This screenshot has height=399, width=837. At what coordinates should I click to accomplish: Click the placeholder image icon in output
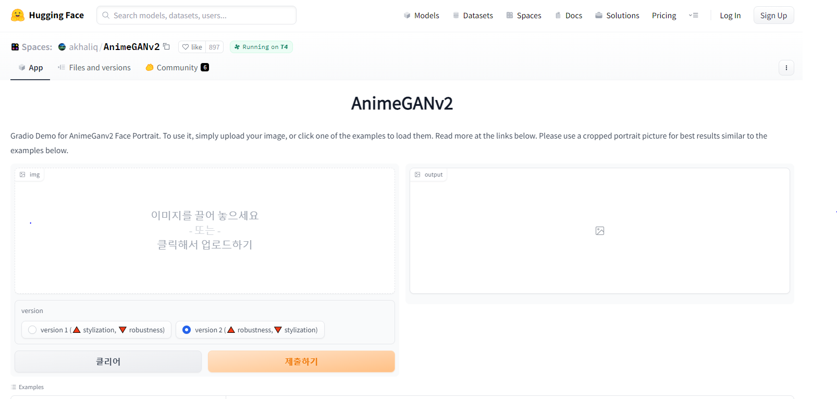click(x=600, y=231)
